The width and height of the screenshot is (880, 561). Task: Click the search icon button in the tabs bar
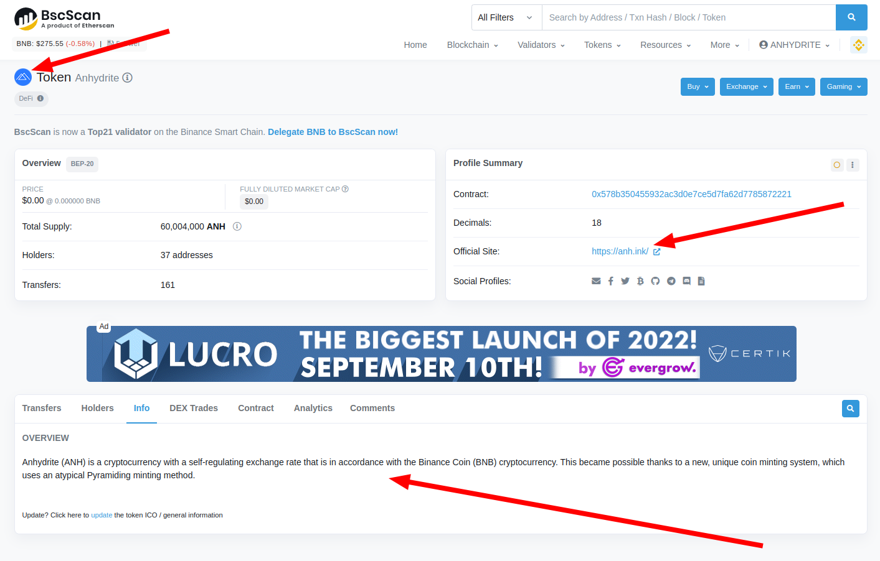[850, 409]
